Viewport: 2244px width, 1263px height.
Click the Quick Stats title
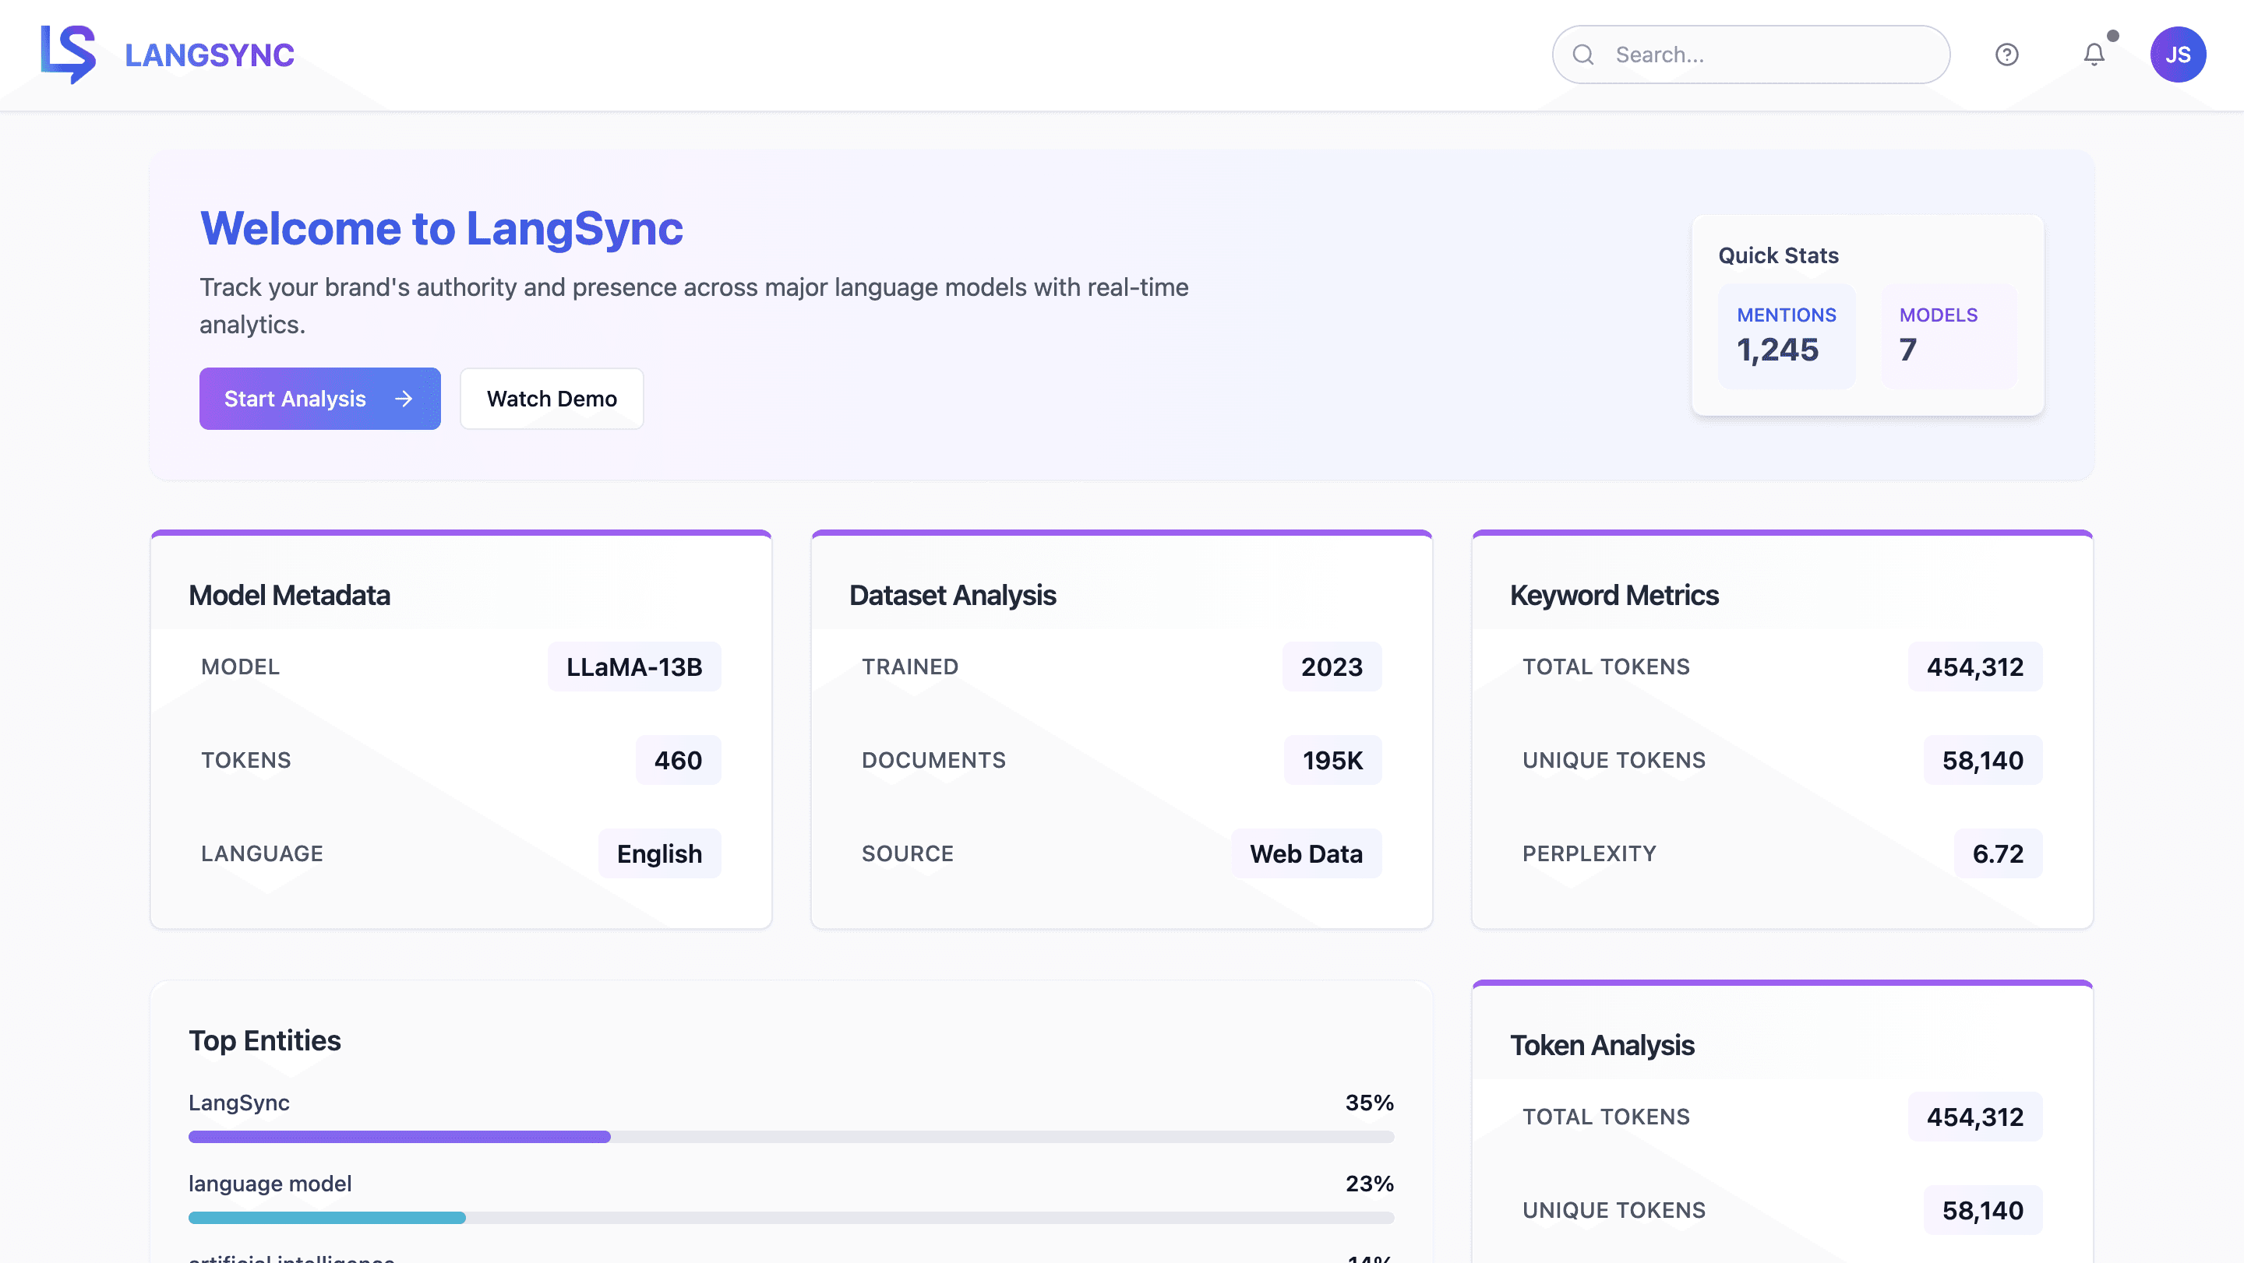tap(1778, 256)
